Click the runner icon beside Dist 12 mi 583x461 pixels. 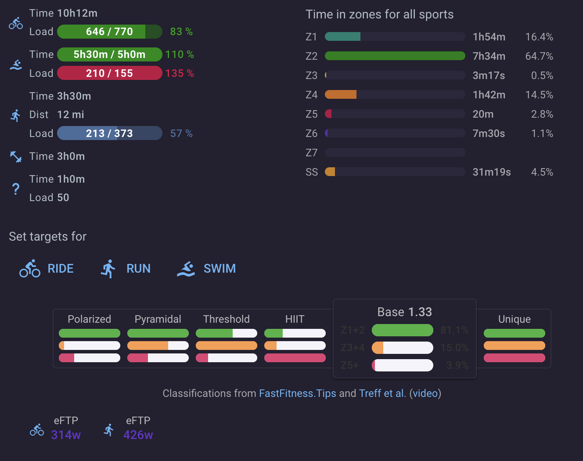(16, 115)
